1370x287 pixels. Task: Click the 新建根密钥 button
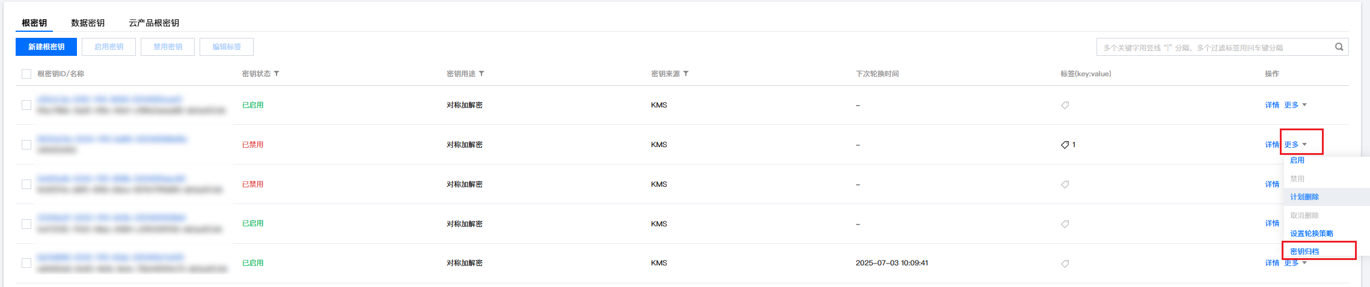(46, 47)
